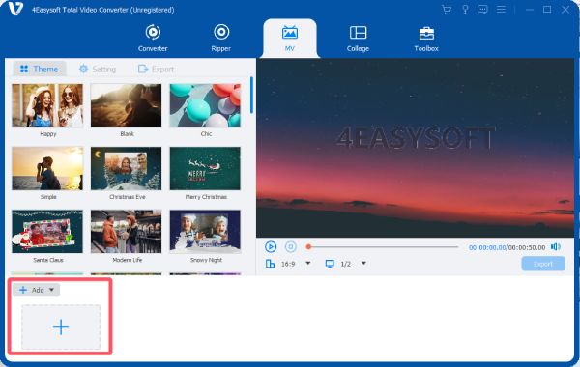Image resolution: width=580 pixels, height=367 pixels.
Task: Open the Toolbox module
Action: click(426, 38)
